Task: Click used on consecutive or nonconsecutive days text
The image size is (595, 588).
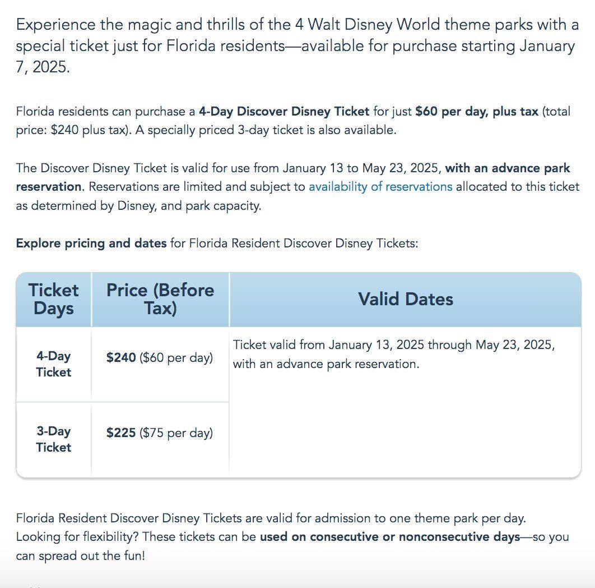Action: point(390,537)
